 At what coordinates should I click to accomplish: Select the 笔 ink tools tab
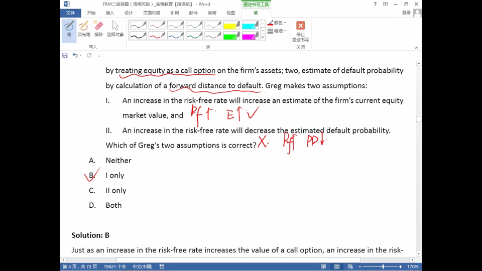coord(256,13)
